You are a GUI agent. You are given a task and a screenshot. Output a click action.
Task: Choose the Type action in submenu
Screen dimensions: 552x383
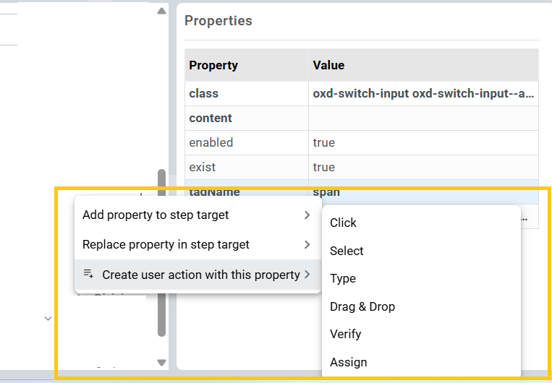pyautogui.click(x=343, y=279)
